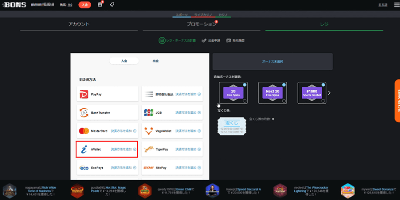Click plus icon in the TigerPay row
Screen dimensions: 400x200
pyautogui.click(x=199, y=149)
